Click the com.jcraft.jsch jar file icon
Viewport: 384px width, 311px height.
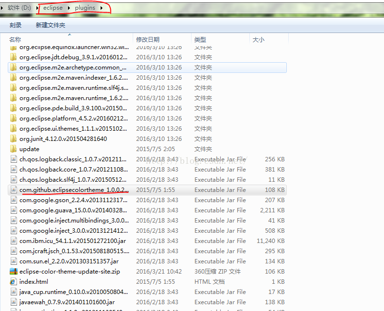coord(14,251)
